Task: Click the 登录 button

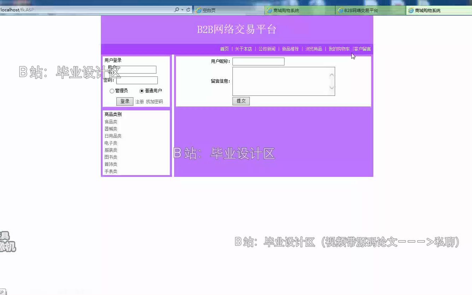Action: point(125,102)
